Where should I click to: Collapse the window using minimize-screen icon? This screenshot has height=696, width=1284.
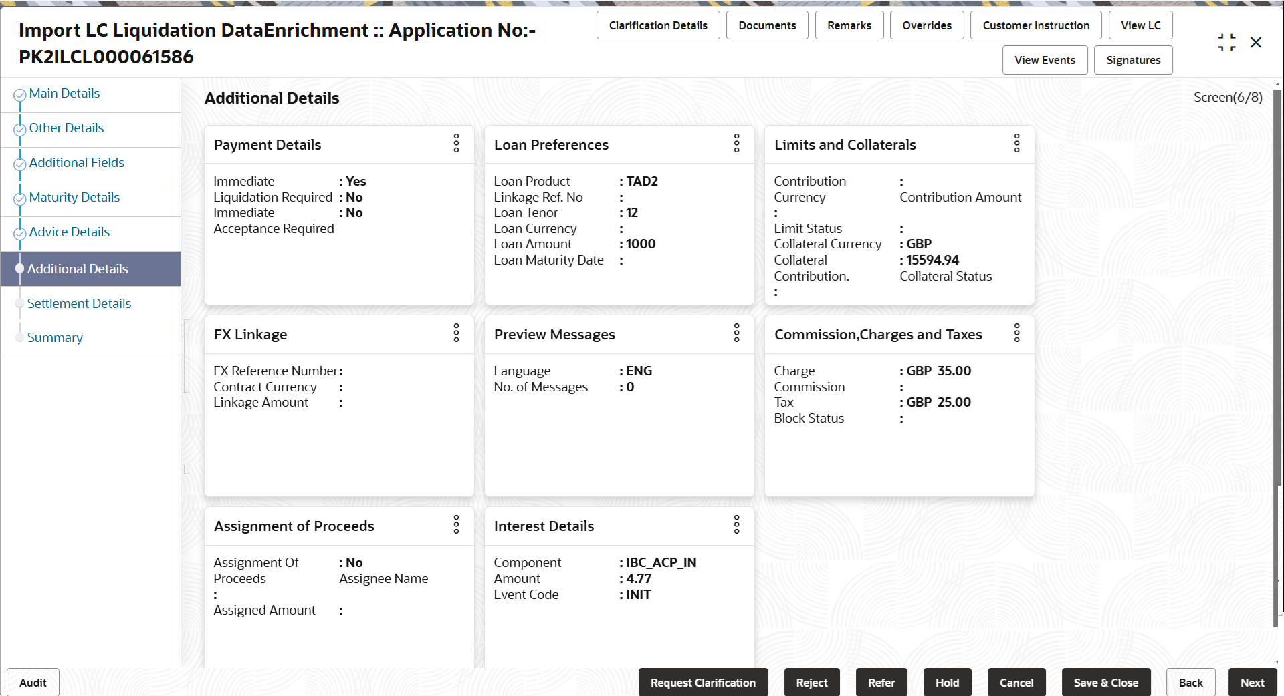pos(1226,43)
